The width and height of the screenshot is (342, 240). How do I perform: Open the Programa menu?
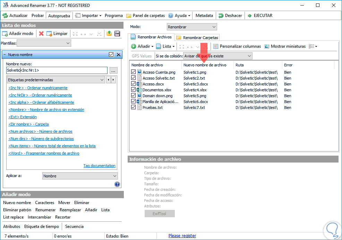tap(114, 16)
